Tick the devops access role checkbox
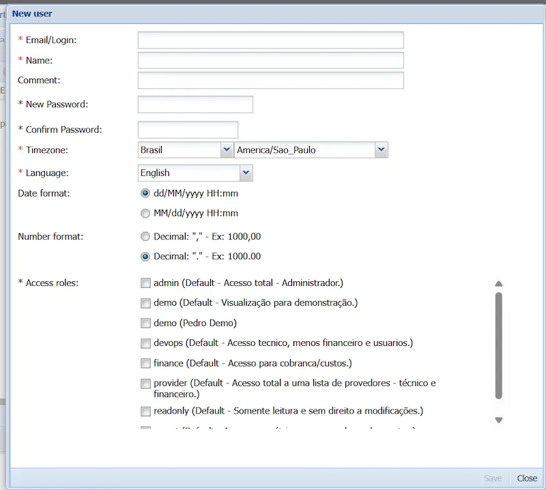Image resolution: width=546 pixels, height=490 pixels. [x=145, y=343]
